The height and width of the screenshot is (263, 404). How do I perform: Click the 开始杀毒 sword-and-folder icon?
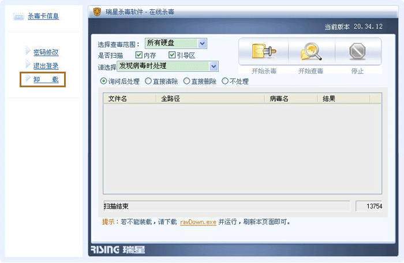(264, 51)
